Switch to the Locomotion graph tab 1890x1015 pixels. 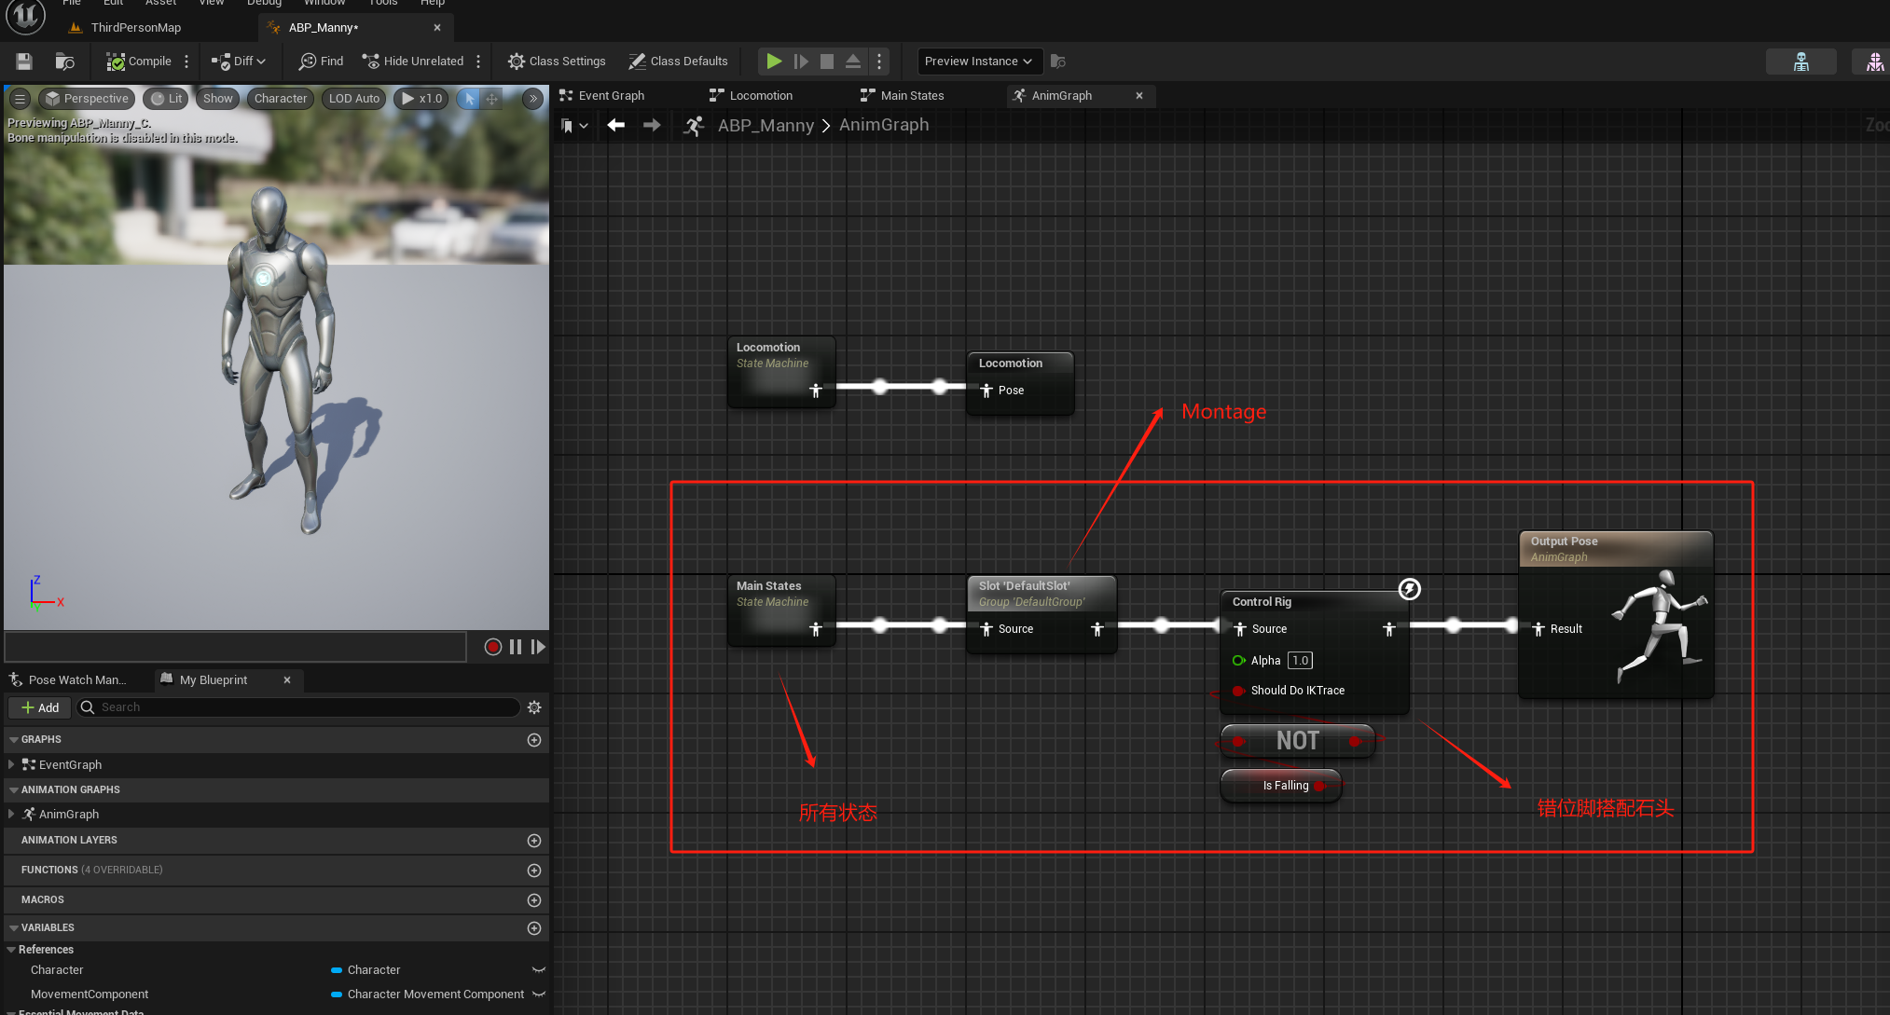pyautogui.click(x=760, y=96)
